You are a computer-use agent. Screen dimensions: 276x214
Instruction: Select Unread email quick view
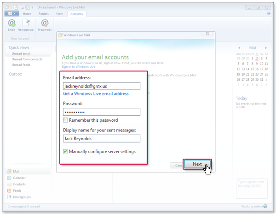coord(28,53)
